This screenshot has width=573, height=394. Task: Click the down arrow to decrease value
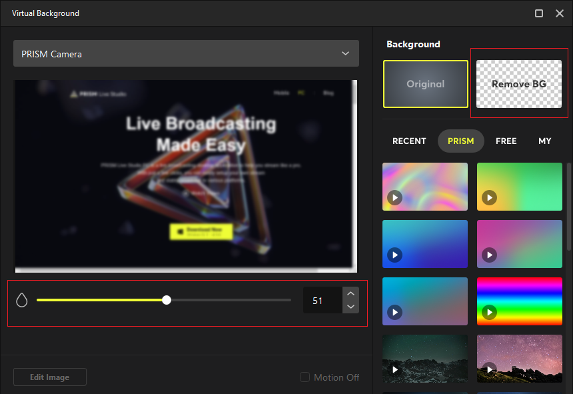(350, 307)
